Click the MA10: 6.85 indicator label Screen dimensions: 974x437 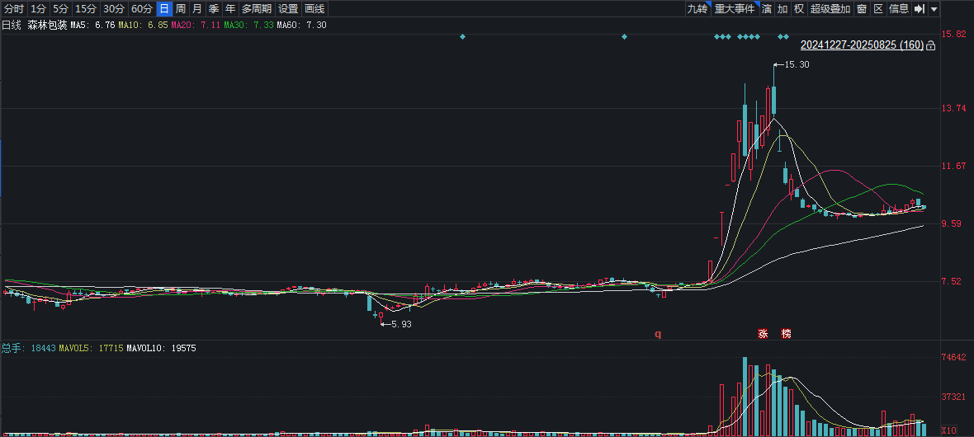pyautogui.click(x=143, y=26)
